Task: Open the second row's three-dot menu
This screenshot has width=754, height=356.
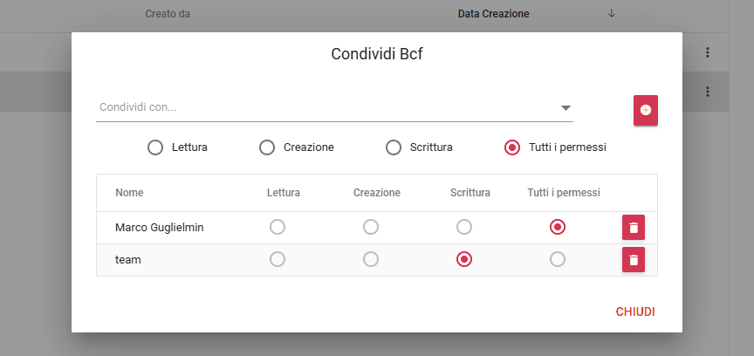Action: 707,92
